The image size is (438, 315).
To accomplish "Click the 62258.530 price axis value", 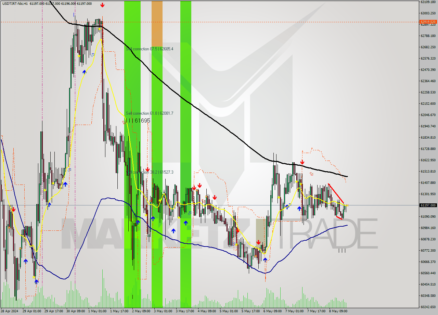I will pos(428,92).
